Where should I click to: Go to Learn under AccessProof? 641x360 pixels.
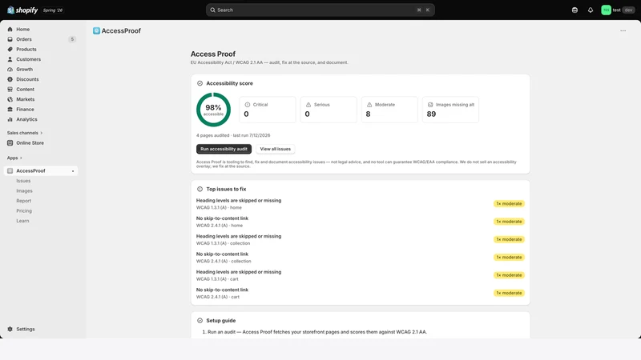[x=22, y=221]
